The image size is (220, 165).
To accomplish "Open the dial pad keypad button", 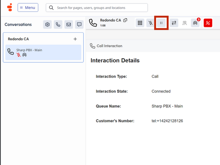I will click(x=140, y=23).
